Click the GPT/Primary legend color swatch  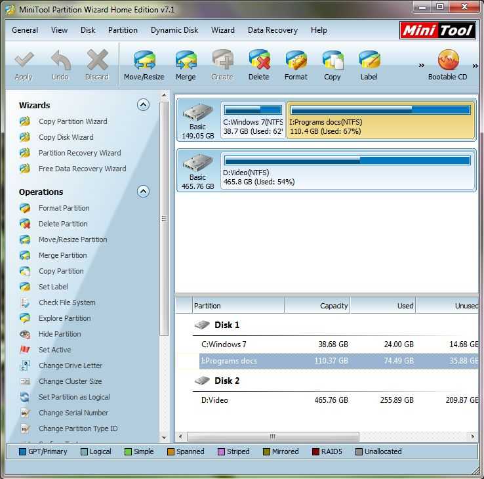[22, 452]
